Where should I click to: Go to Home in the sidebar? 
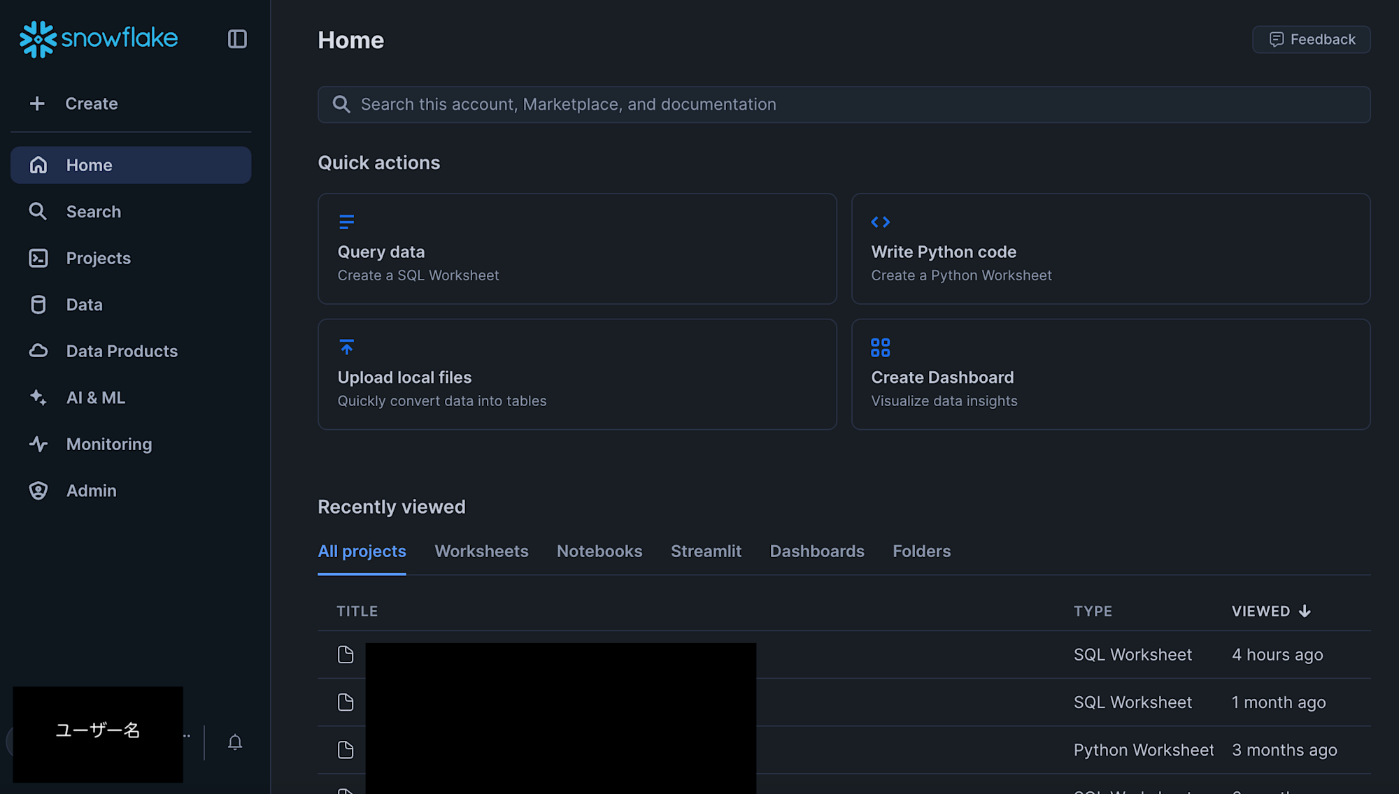[x=131, y=165]
